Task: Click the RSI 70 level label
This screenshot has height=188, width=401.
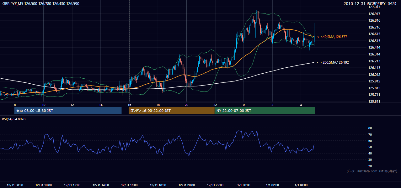Action: click(x=370, y=134)
